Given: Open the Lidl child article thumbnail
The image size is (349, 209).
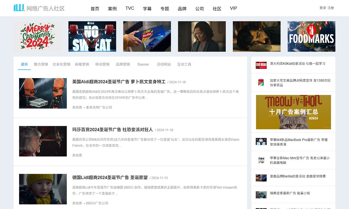Looking at the screenshot, I should point(43,189).
